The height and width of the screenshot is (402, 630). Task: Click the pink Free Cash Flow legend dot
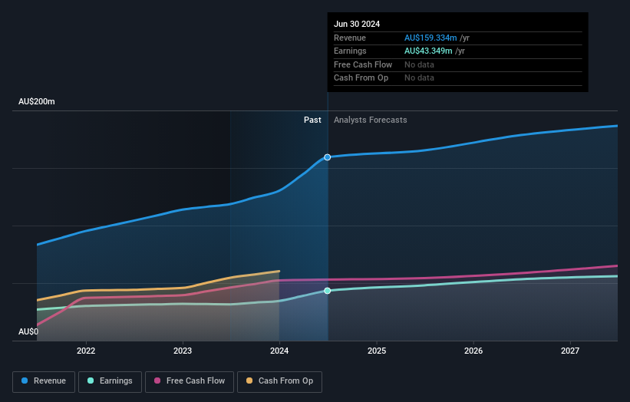tap(157, 381)
